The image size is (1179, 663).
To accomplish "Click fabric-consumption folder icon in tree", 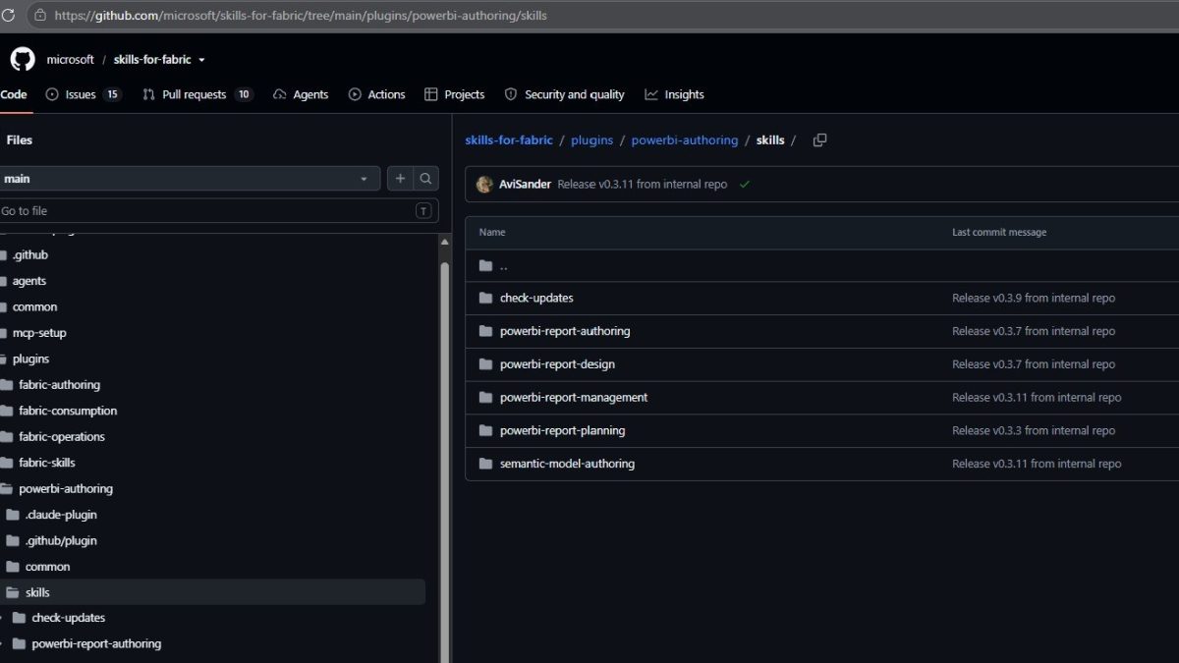I will (x=7, y=411).
